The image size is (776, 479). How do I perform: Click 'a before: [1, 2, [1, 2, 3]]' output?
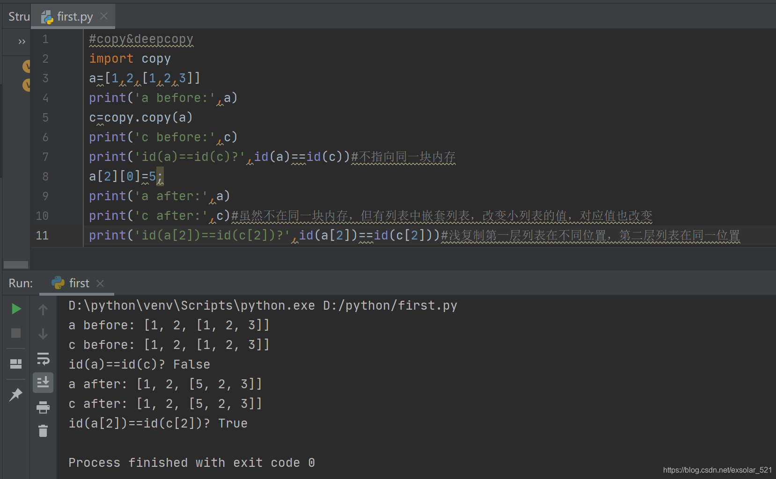pos(169,325)
